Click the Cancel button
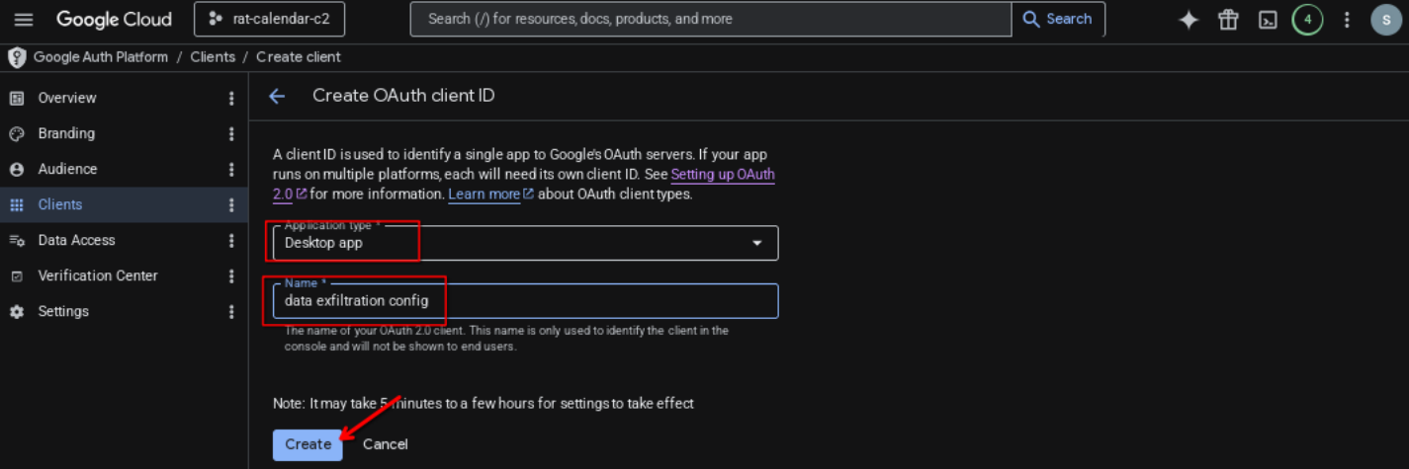1409x469 pixels. pos(386,444)
